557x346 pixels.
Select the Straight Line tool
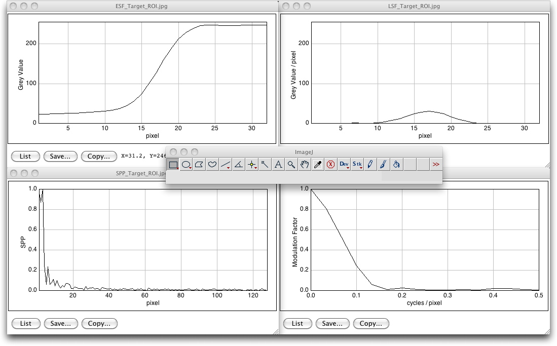(226, 165)
